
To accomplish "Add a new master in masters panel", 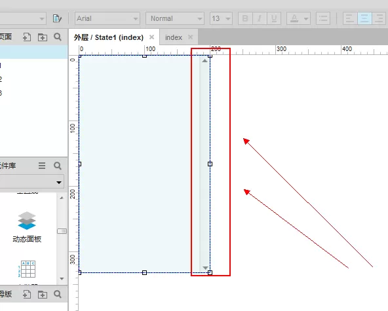I will [x=27, y=294].
